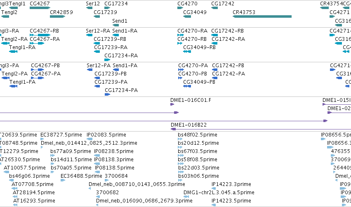Select transcript CG17242-RB label
Image resolution: width=351 pixels, height=207 pixels.
pos(227,31)
